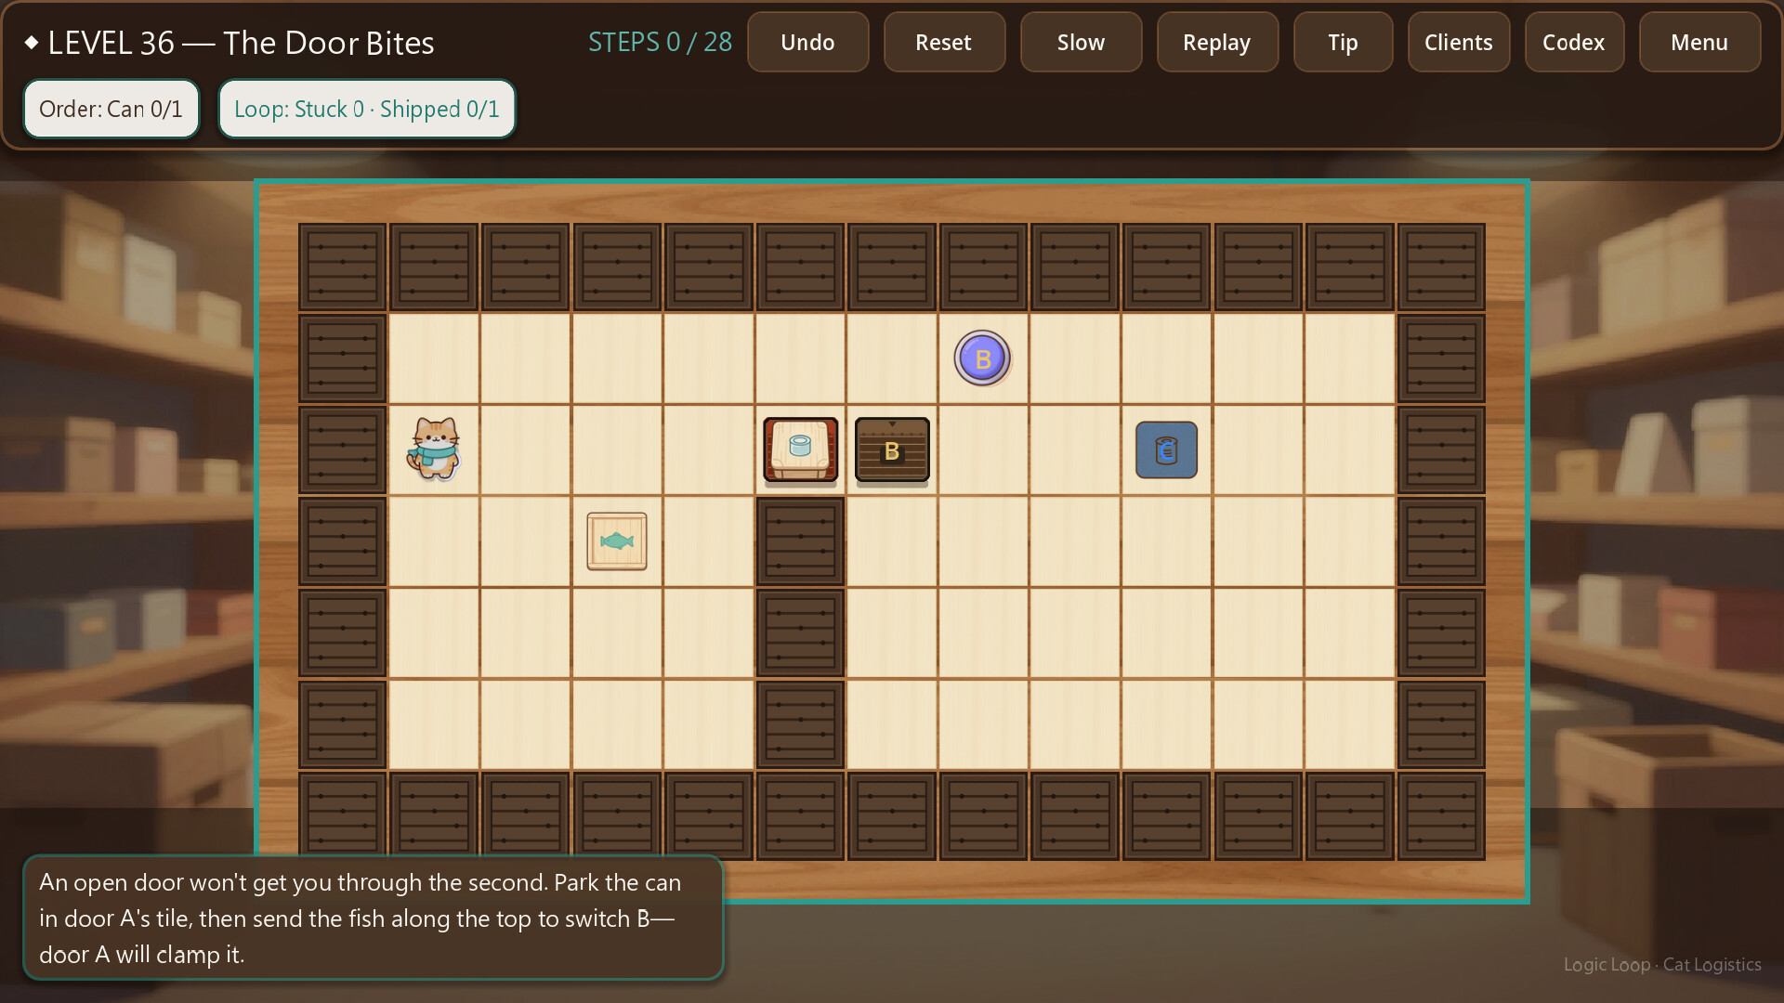
Task: Undo the last move
Action: [x=807, y=42]
